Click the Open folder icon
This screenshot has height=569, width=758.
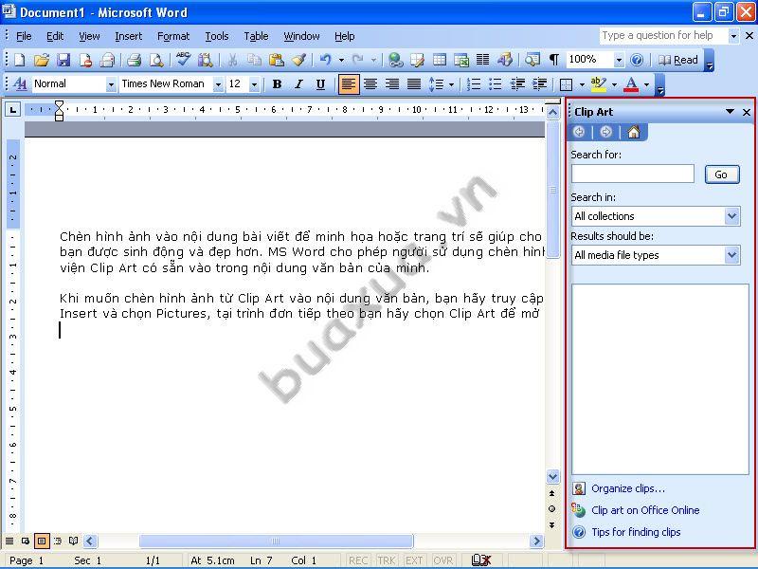(42, 60)
